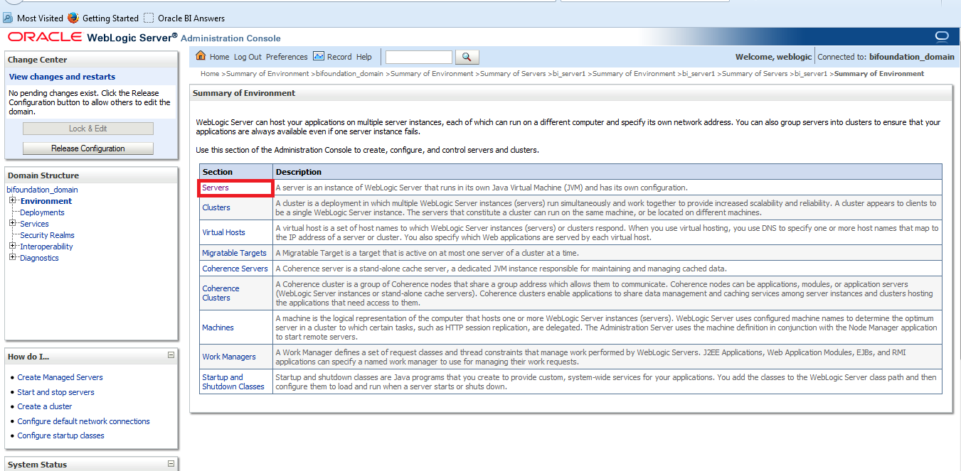Click the first Summary of Servers breadcrumb

pos(513,73)
